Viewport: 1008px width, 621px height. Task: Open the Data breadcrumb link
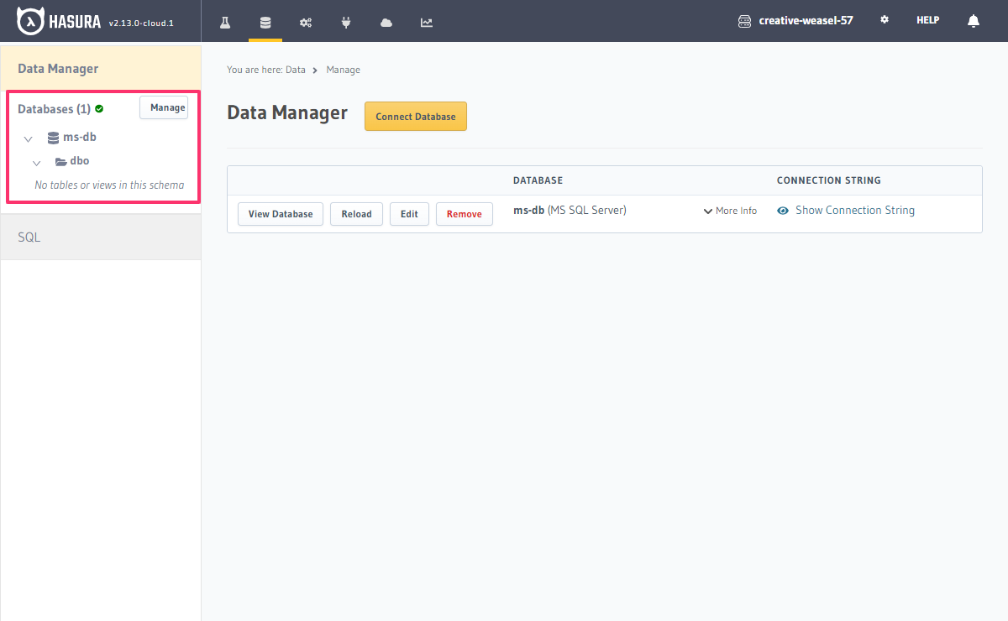[x=296, y=70]
